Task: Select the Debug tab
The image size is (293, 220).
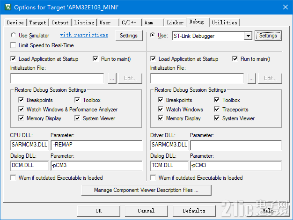Action: [x=198, y=22]
